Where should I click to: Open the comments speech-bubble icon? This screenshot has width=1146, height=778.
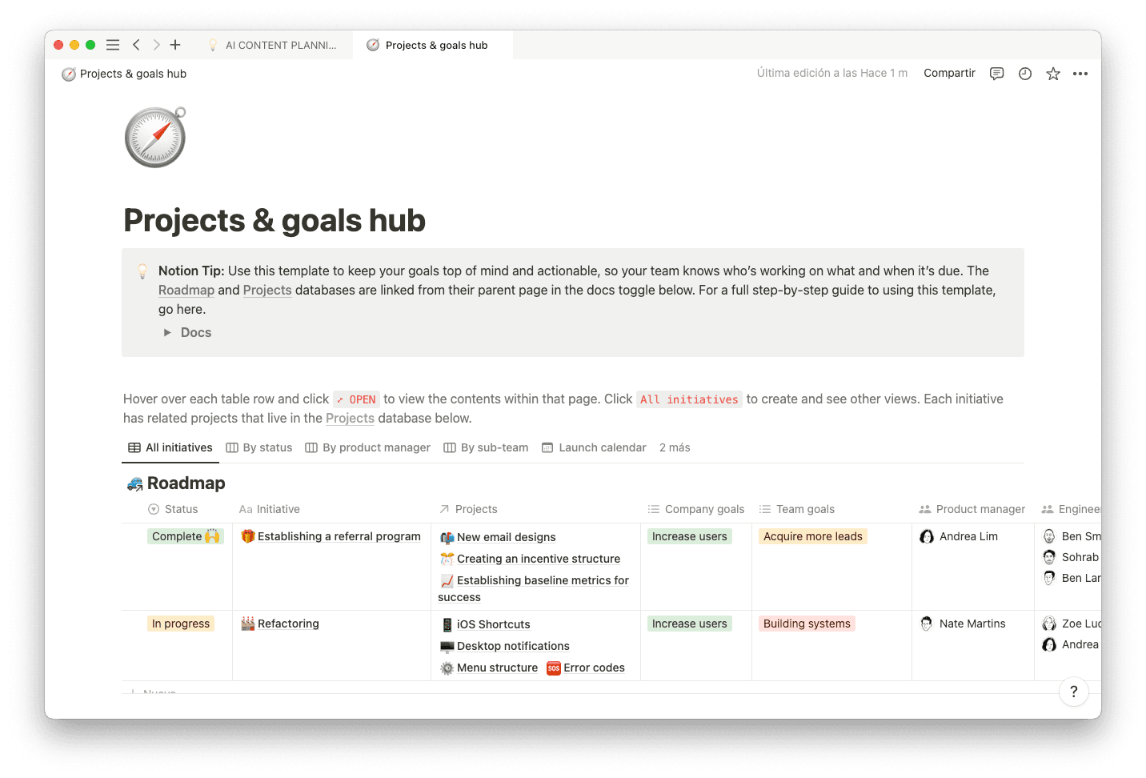pos(996,74)
